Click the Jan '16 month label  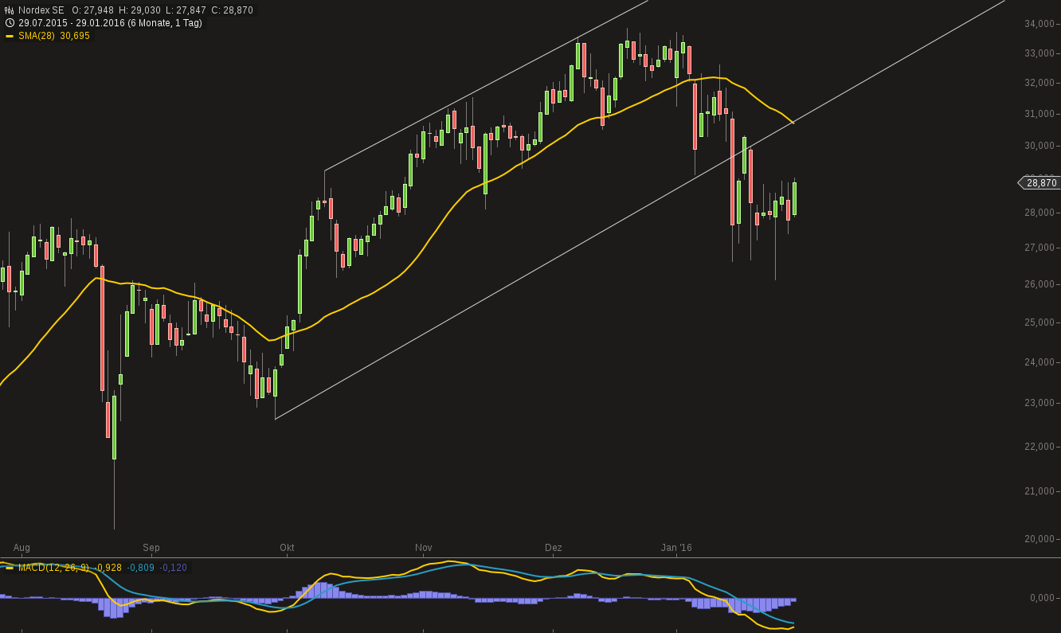coord(676,548)
